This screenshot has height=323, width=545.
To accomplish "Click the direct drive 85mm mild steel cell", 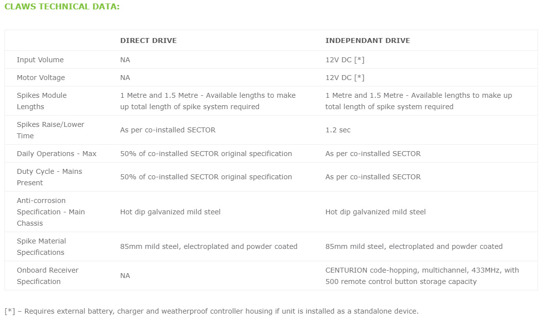I will point(209,246).
